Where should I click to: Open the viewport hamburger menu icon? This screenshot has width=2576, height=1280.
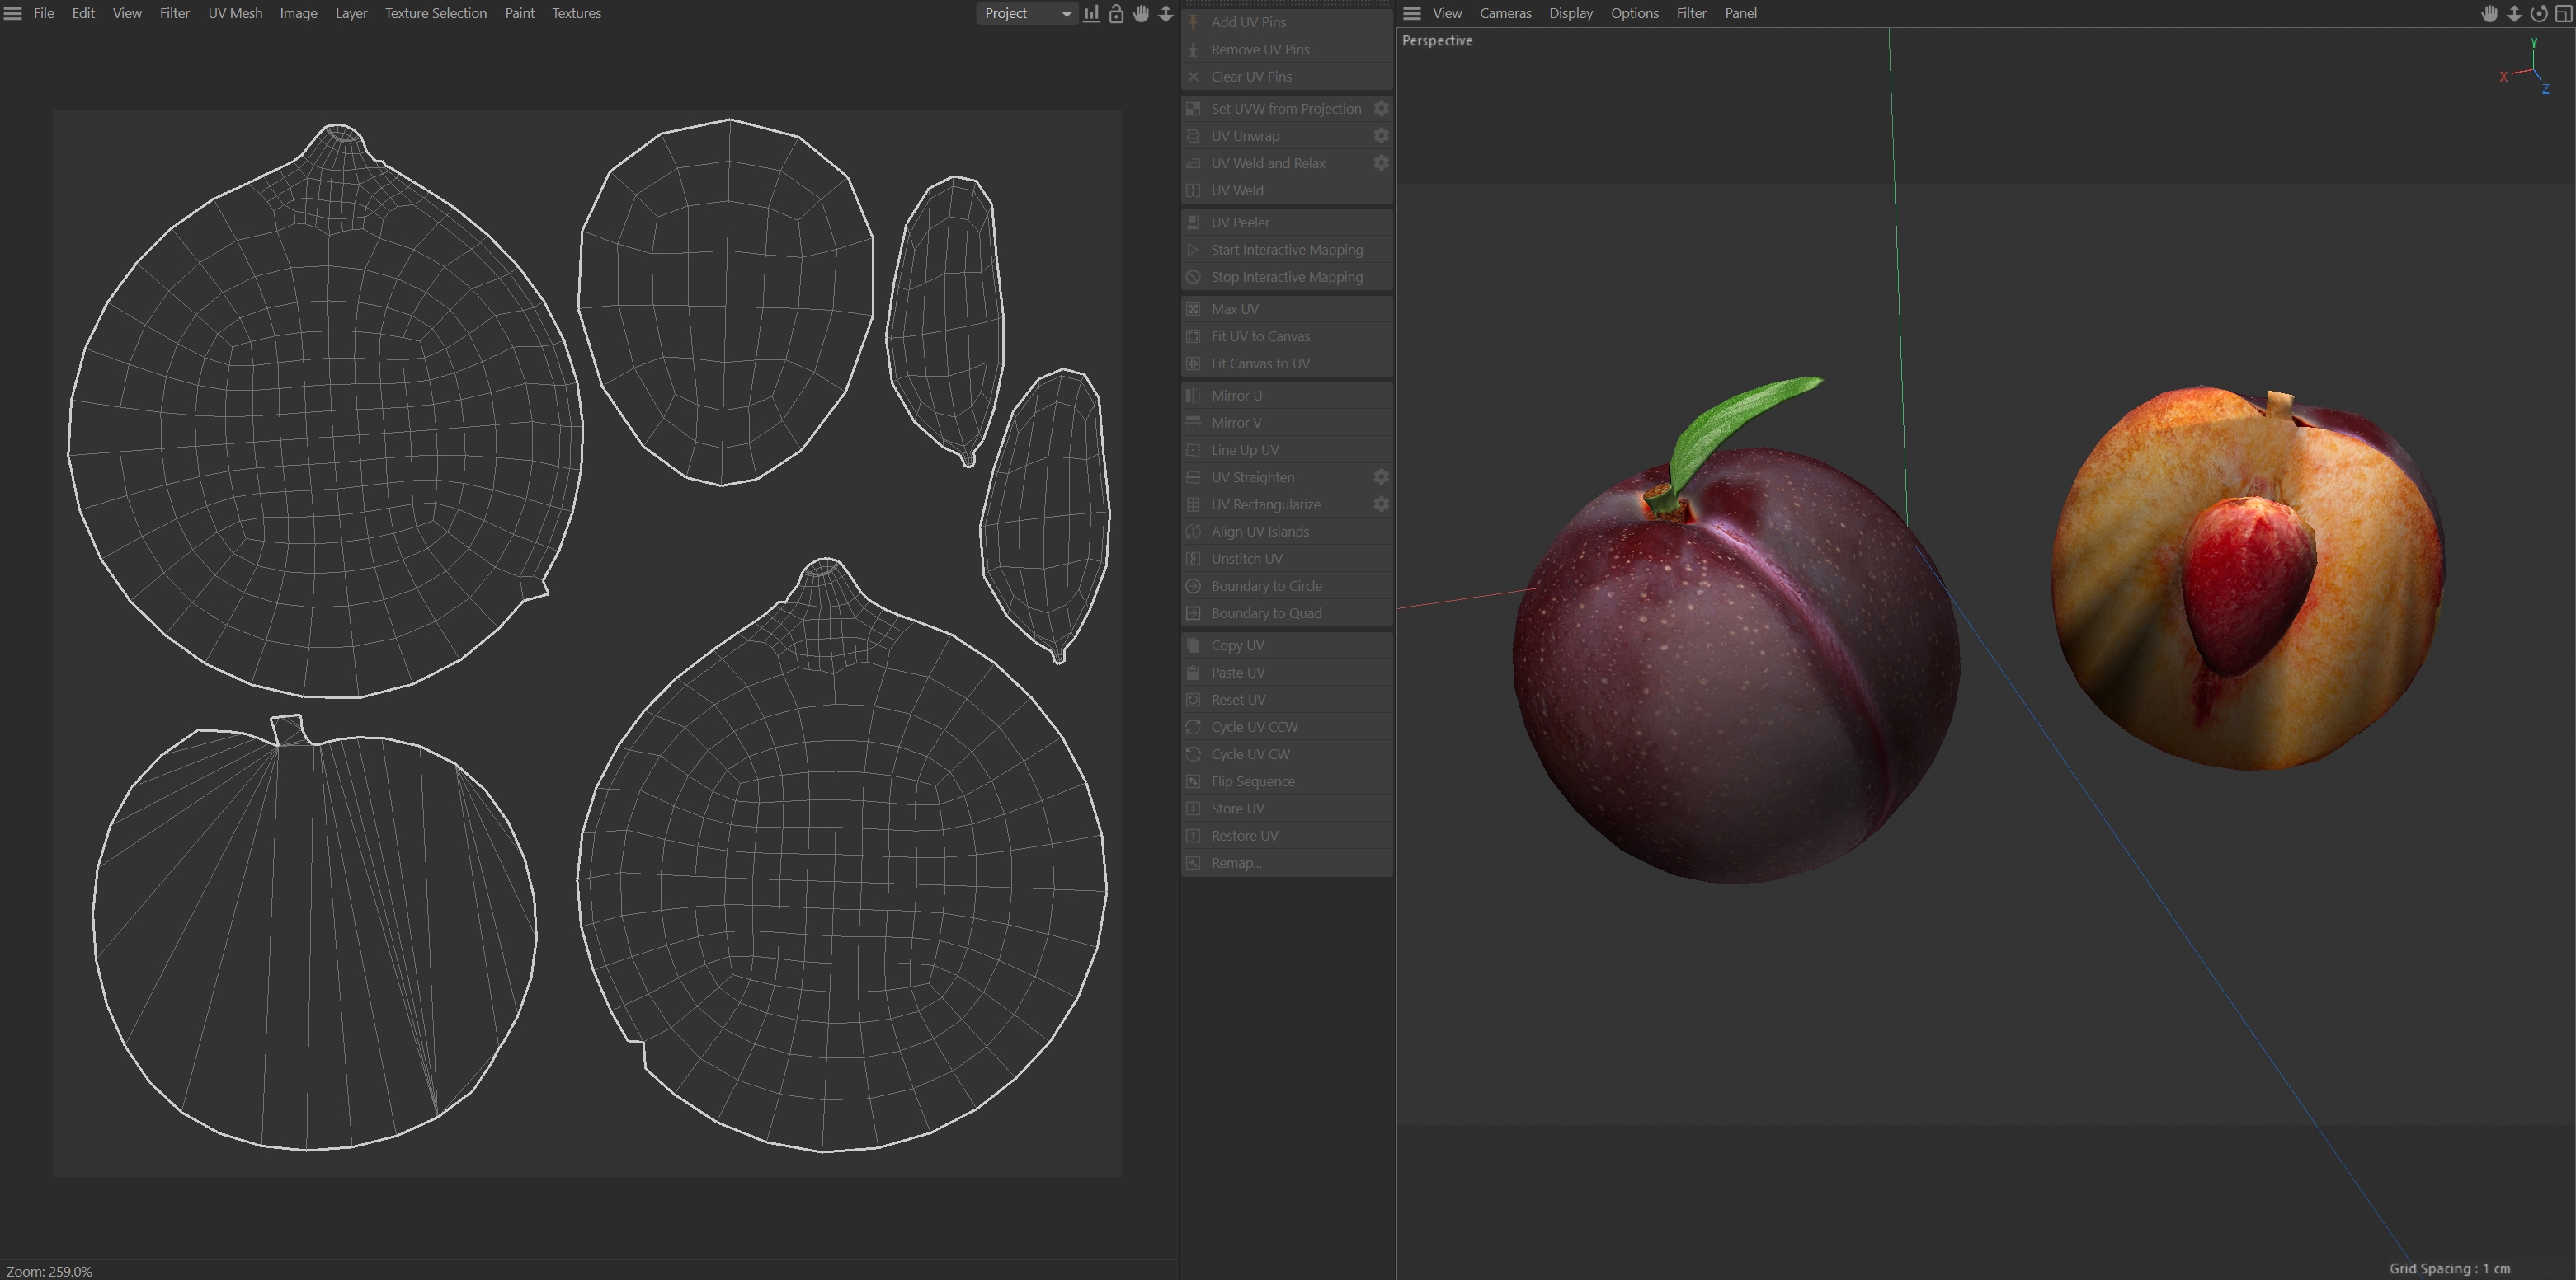click(1412, 14)
